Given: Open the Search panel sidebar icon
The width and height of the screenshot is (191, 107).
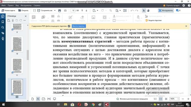Looking at the screenshot, I should pos(3,27).
